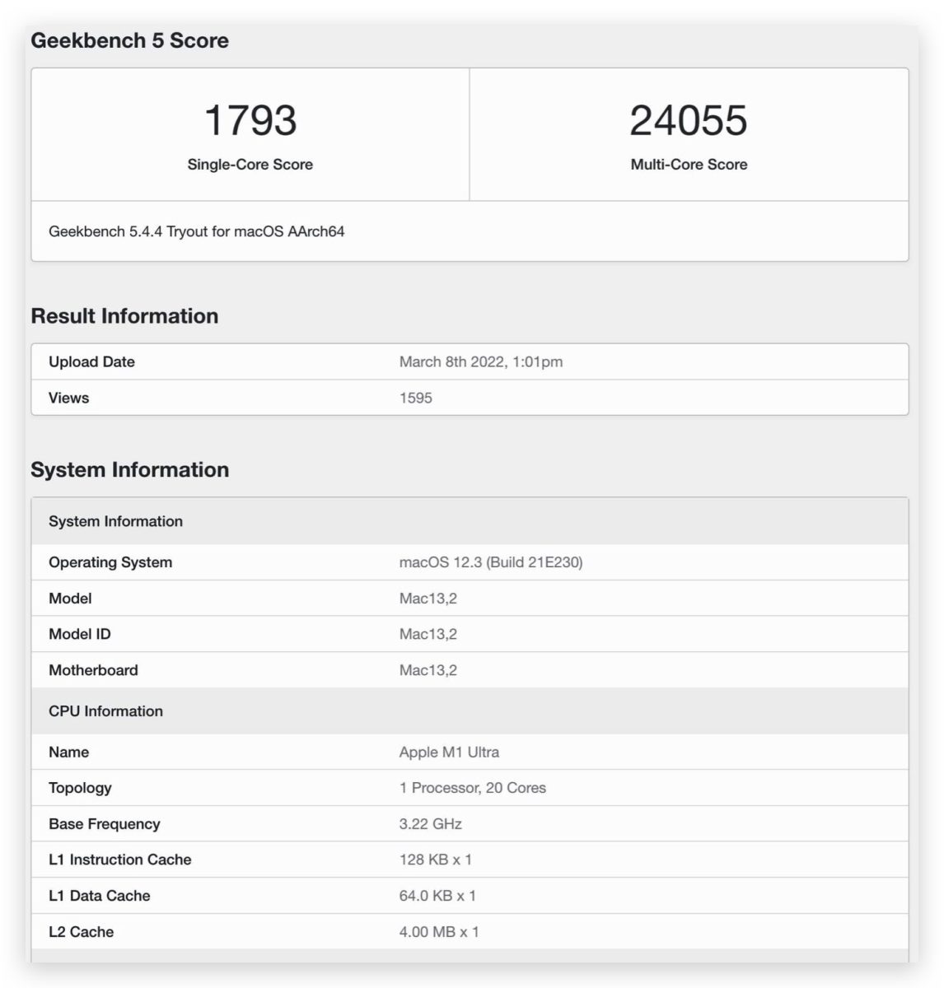The width and height of the screenshot is (944, 988).
Task: Select the Multi-Core Score label
Action: click(689, 165)
